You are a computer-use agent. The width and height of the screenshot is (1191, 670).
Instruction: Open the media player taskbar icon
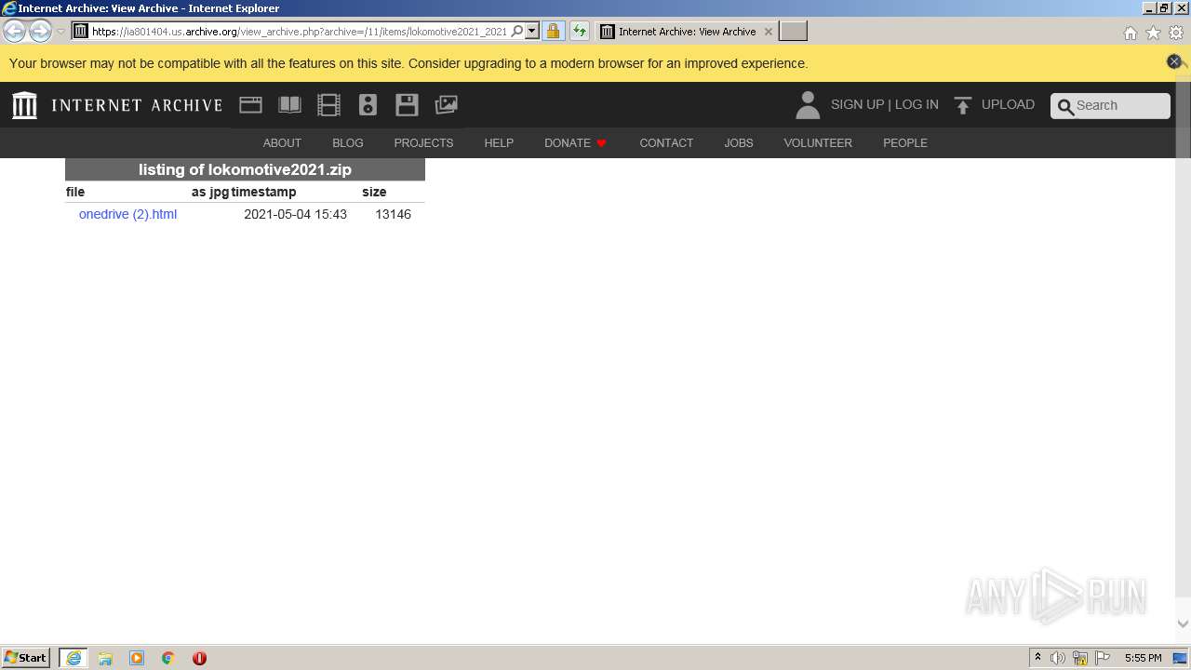click(137, 658)
